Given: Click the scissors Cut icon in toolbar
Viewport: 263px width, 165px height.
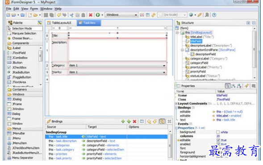Looking at the screenshot, I should pyautogui.click(x=72, y=15).
